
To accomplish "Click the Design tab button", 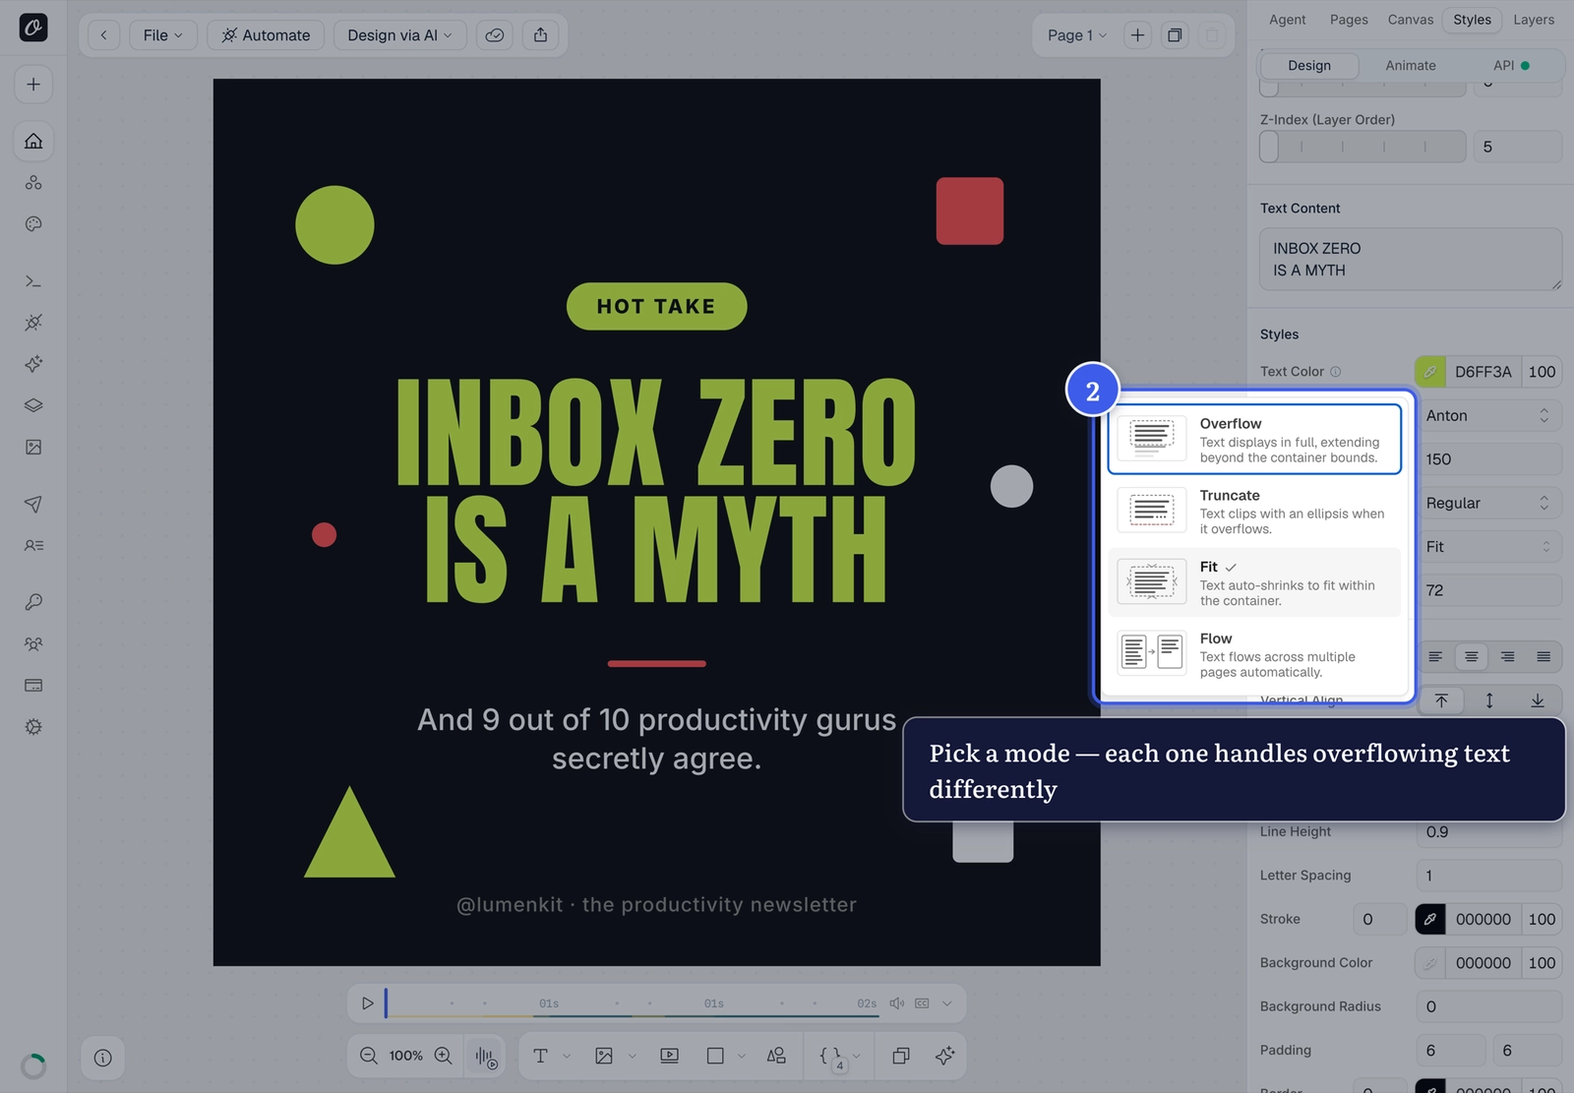I will coord(1309,66).
